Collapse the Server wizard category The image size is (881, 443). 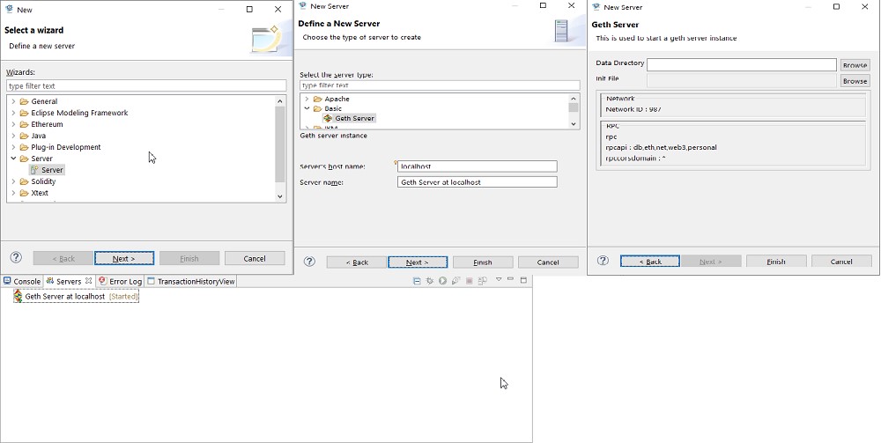tap(13, 159)
